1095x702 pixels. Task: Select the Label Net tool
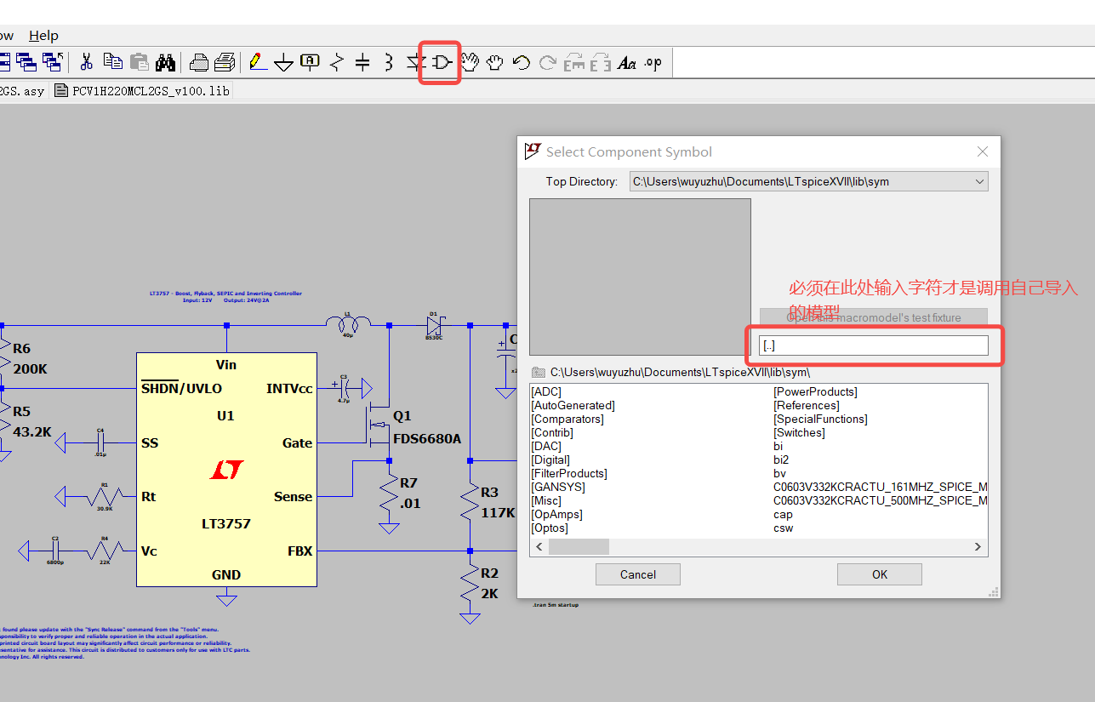pyautogui.click(x=309, y=61)
